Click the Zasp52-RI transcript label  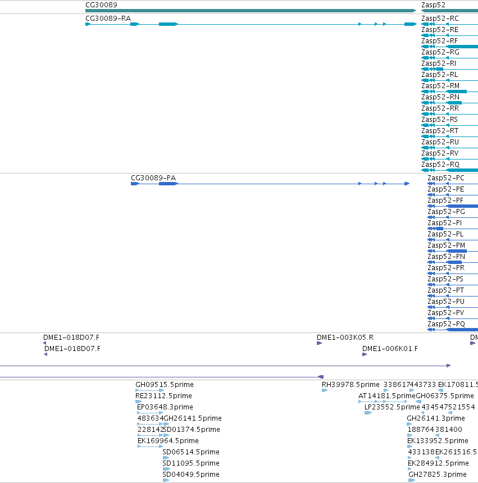click(x=439, y=63)
